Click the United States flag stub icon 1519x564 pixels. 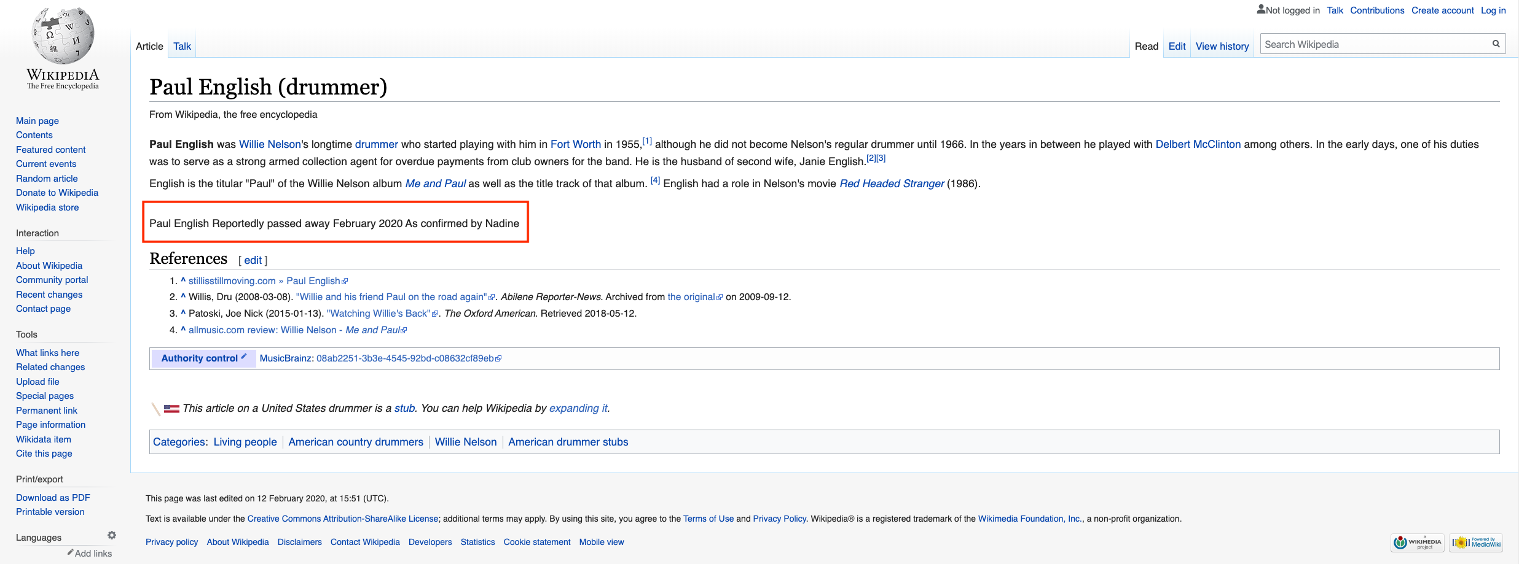pyautogui.click(x=171, y=409)
